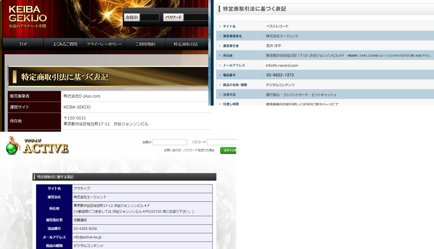Open the 特定商取引法 menu item
This screenshot has width=434, height=249.
pos(186,44)
